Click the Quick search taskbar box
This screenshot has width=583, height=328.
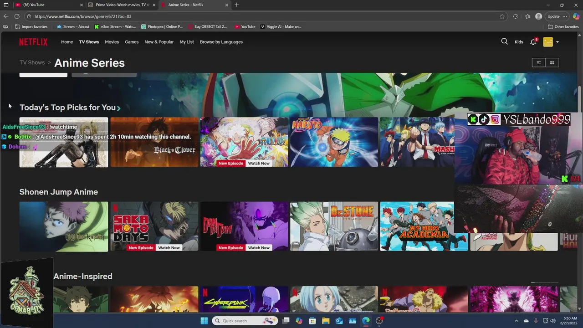coord(245,321)
